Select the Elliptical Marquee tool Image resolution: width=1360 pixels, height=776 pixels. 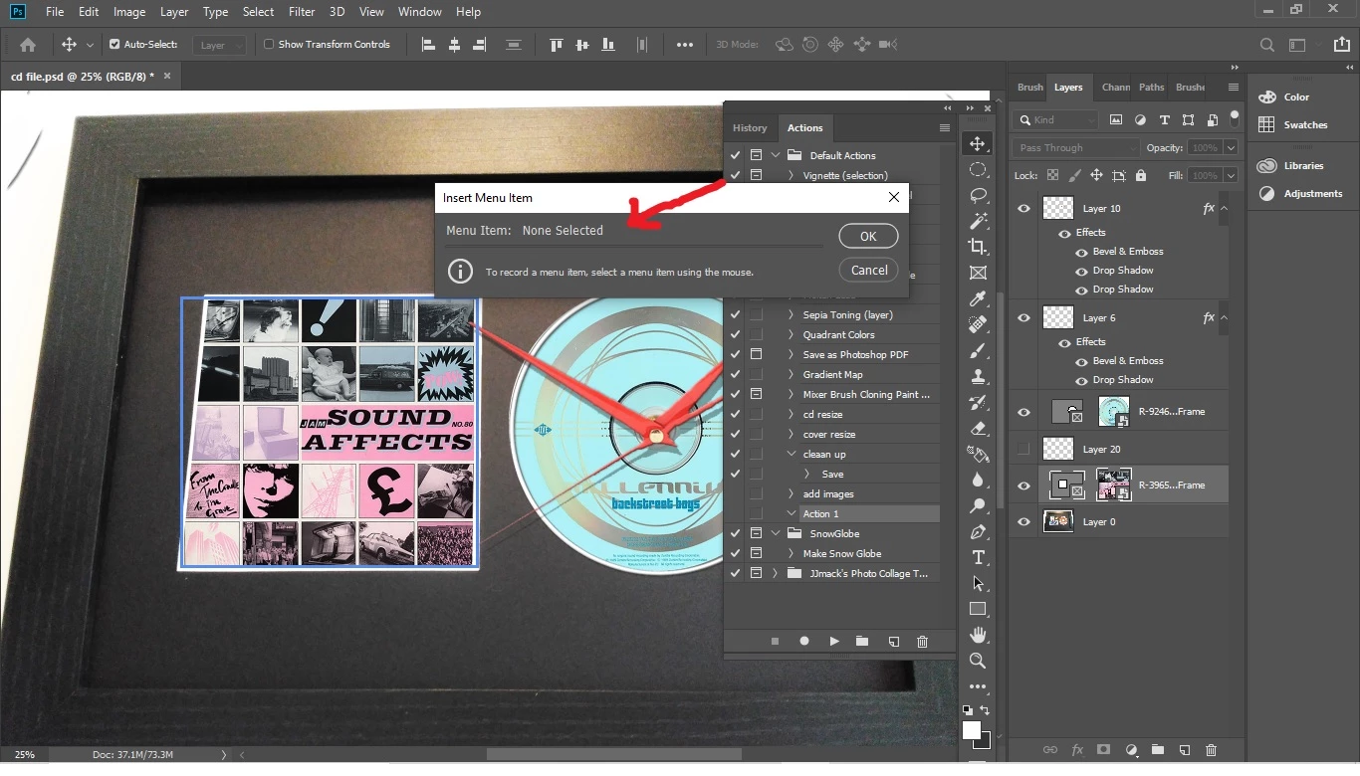coord(978,170)
